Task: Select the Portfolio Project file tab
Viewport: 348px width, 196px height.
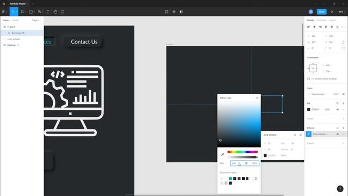Action: coord(17,4)
